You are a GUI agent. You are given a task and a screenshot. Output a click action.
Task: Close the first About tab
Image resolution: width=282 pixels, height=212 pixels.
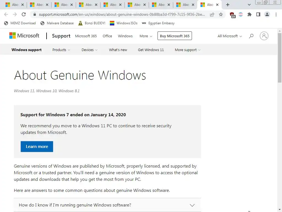point(23,5)
